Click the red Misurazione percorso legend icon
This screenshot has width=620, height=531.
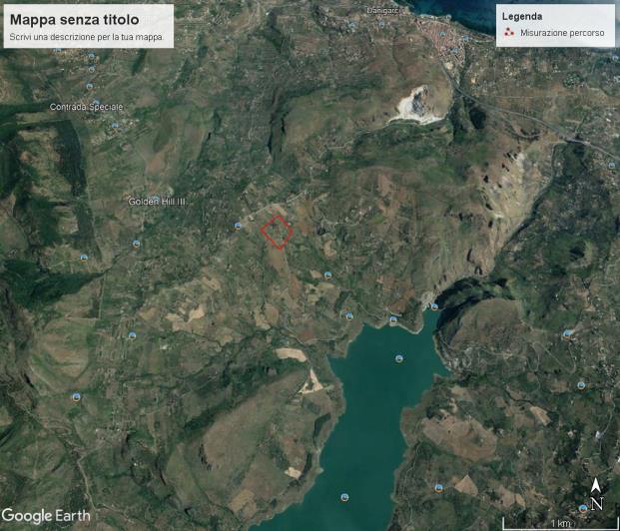tap(509, 33)
